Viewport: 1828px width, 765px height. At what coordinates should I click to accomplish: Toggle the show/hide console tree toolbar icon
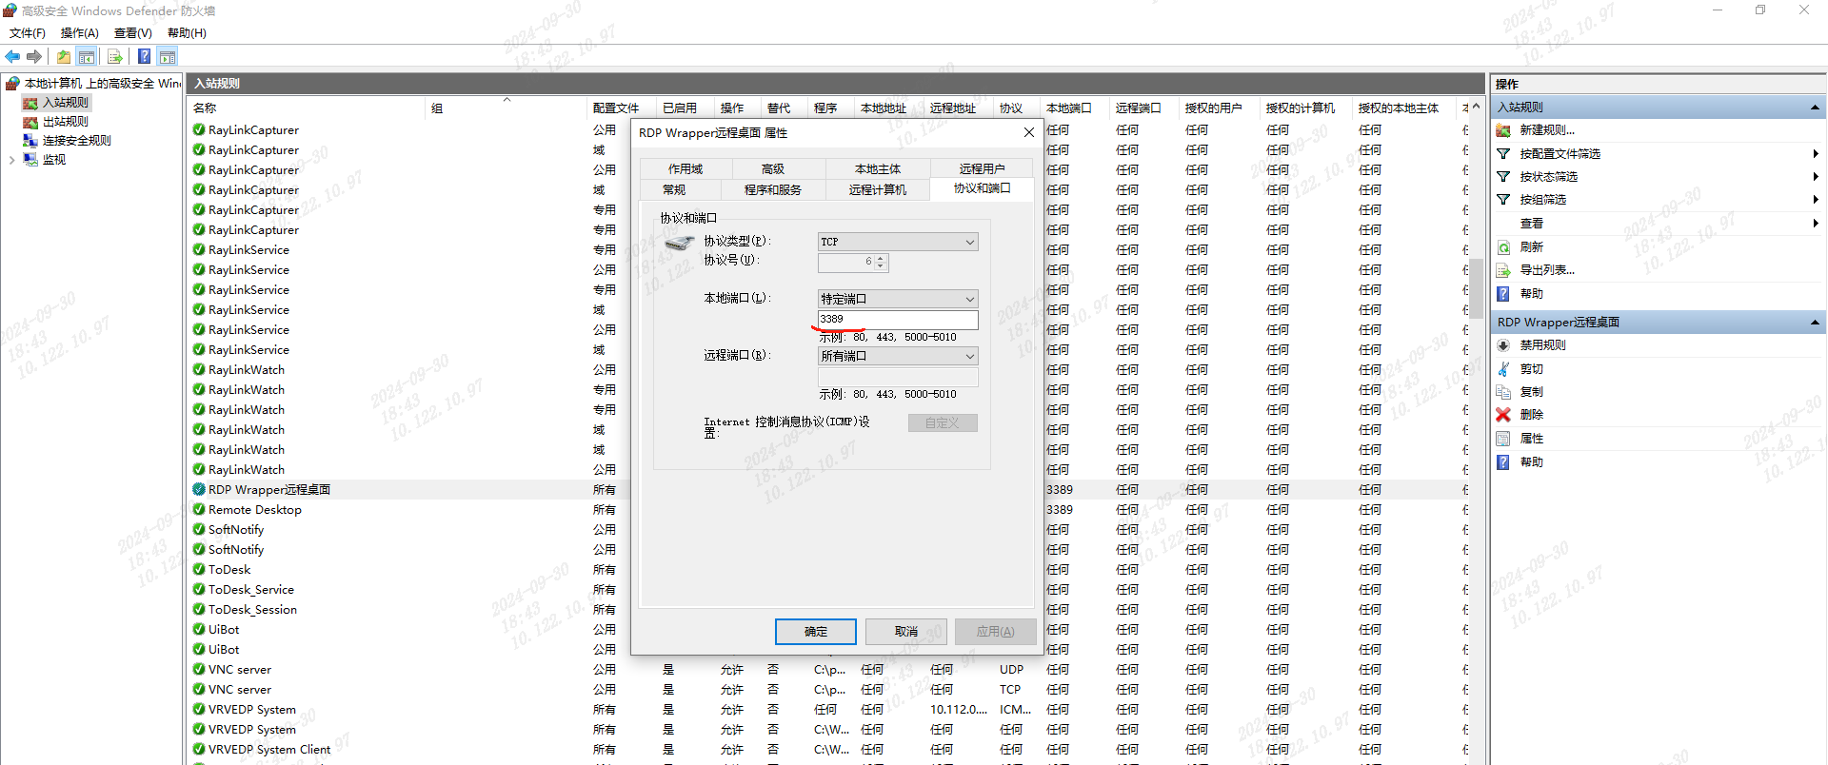(87, 57)
